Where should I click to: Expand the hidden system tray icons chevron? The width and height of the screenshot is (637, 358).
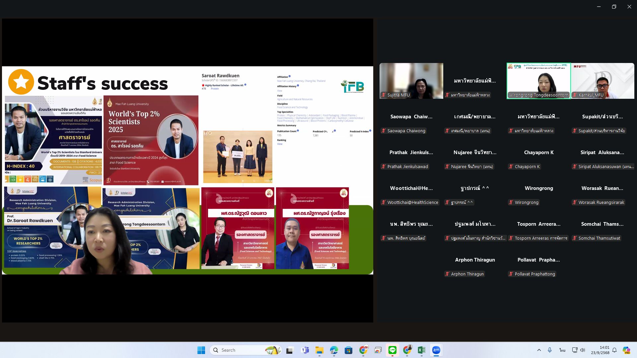point(539,350)
